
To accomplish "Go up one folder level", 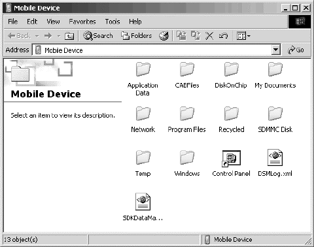I will click(x=69, y=36).
